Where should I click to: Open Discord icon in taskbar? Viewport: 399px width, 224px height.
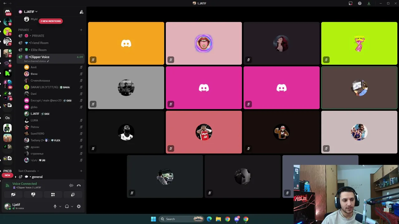pyautogui.click(x=237, y=219)
